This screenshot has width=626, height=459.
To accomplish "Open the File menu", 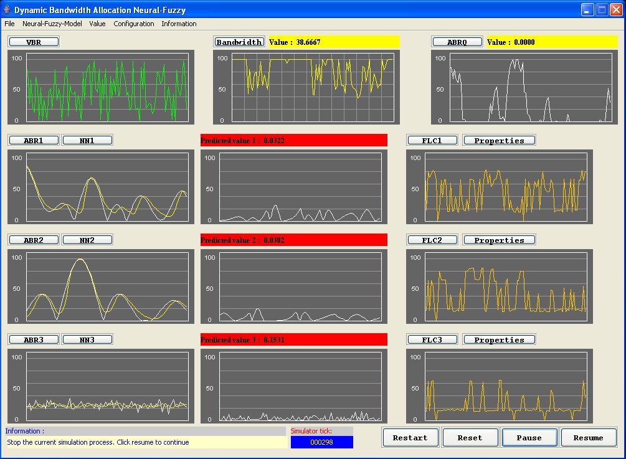I will tap(9, 24).
